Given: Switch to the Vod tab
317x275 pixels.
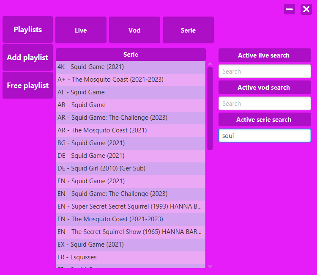Looking at the screenshot, I should 134,30.
